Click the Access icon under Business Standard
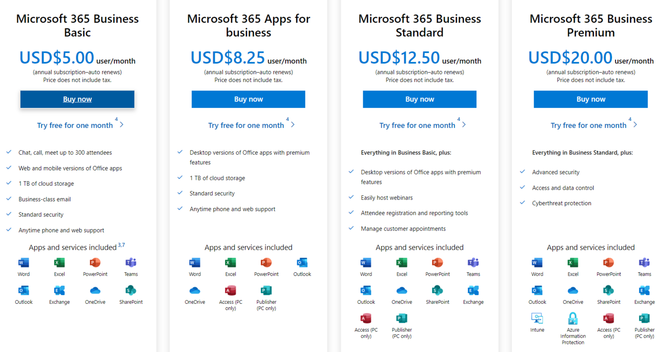Viewport: 669px width, 352px height. coord(366,318)
